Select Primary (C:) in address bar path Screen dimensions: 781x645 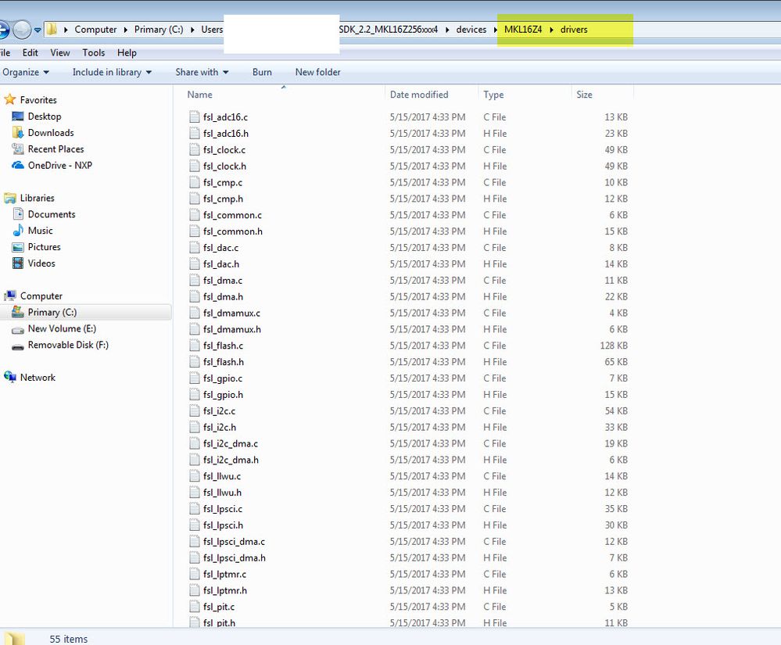pos(159,30)
